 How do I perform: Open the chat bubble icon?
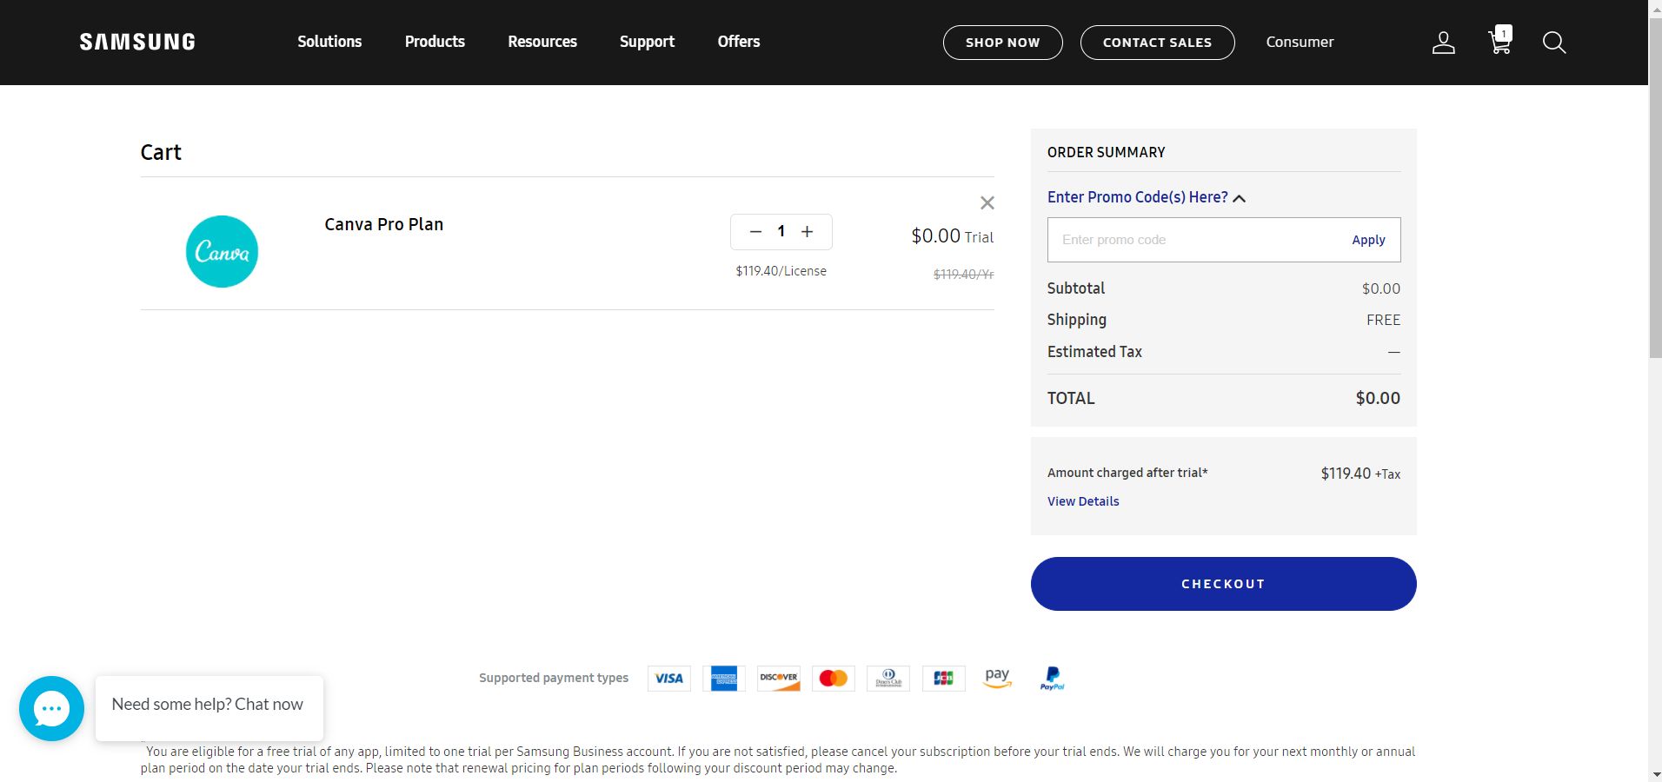click(x=51, y=708)
